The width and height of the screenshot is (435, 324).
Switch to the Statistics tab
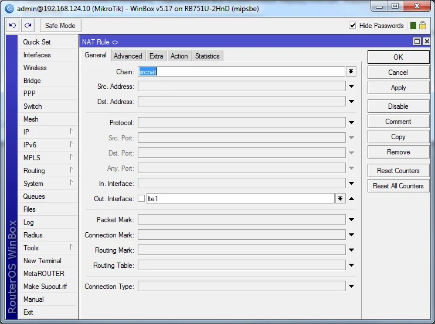[x=207, y=56]
